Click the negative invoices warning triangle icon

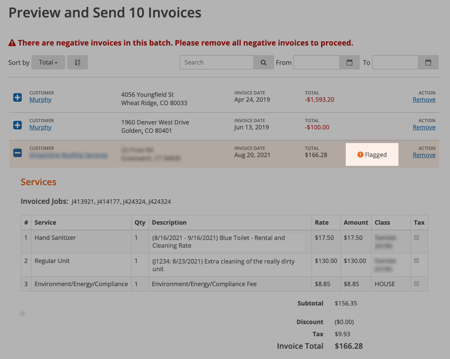click(11, 43)
